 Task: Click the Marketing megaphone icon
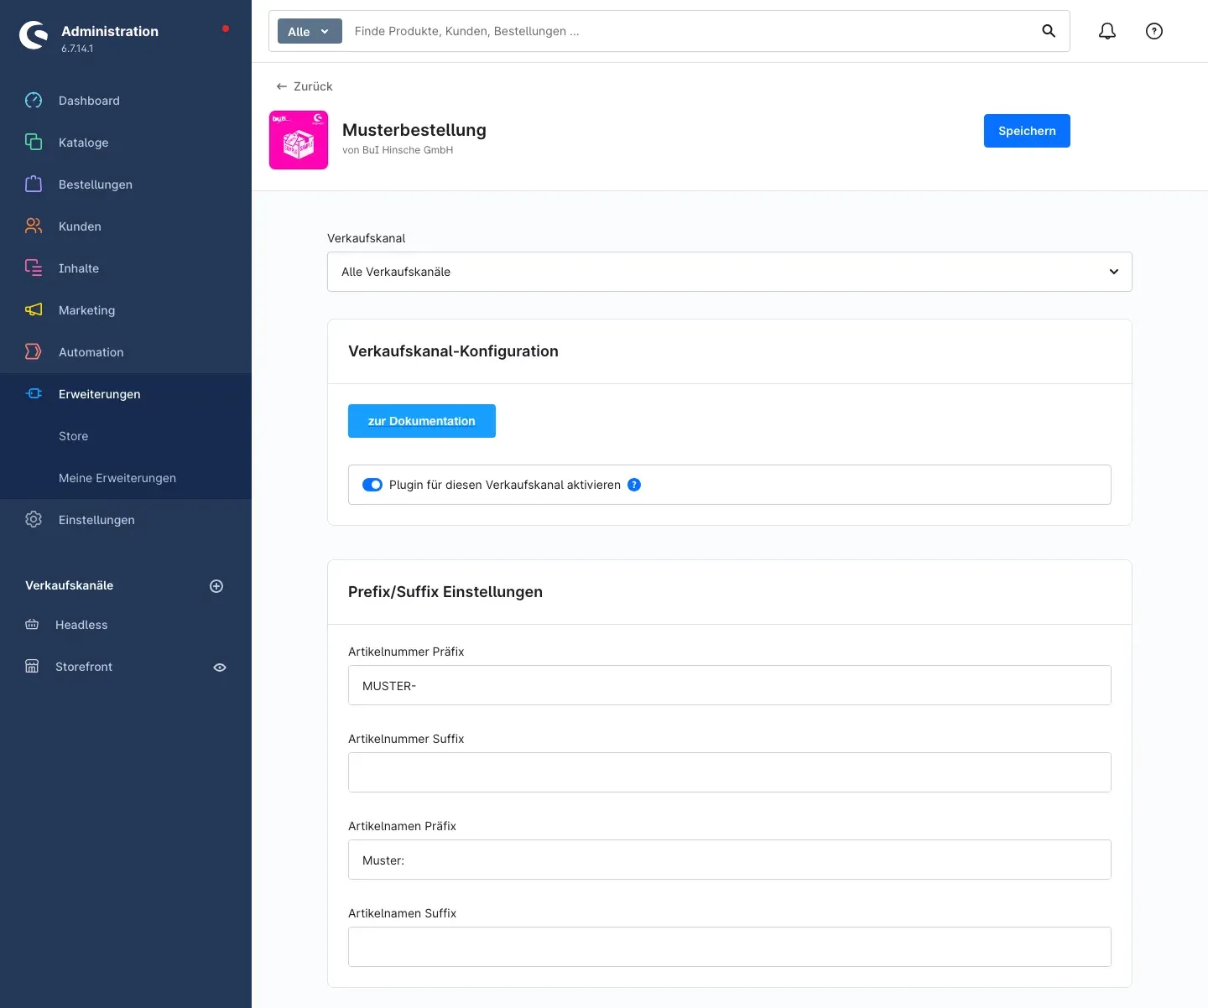click(x=34, y=310)
